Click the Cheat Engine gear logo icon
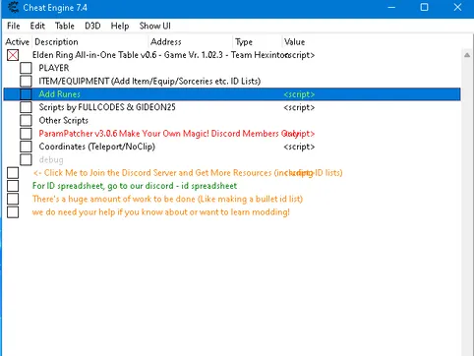The height and width of the screenshot is (356, 474). tap(13, 7)
